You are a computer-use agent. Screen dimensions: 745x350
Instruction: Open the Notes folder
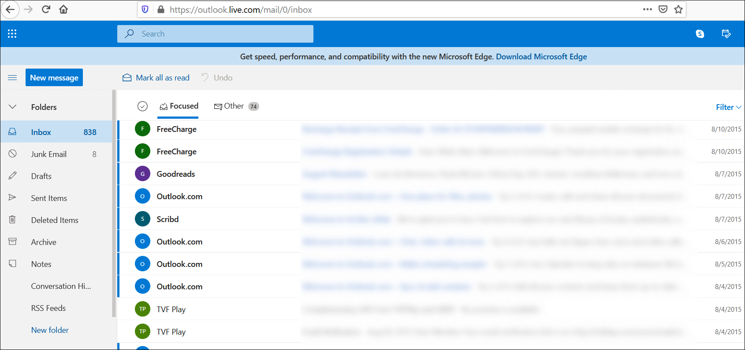click(x=56, y=264)
